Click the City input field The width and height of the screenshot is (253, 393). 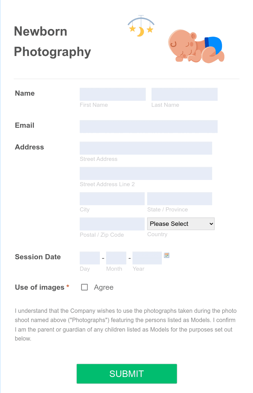pyautogui.click(x=112, y=199)
